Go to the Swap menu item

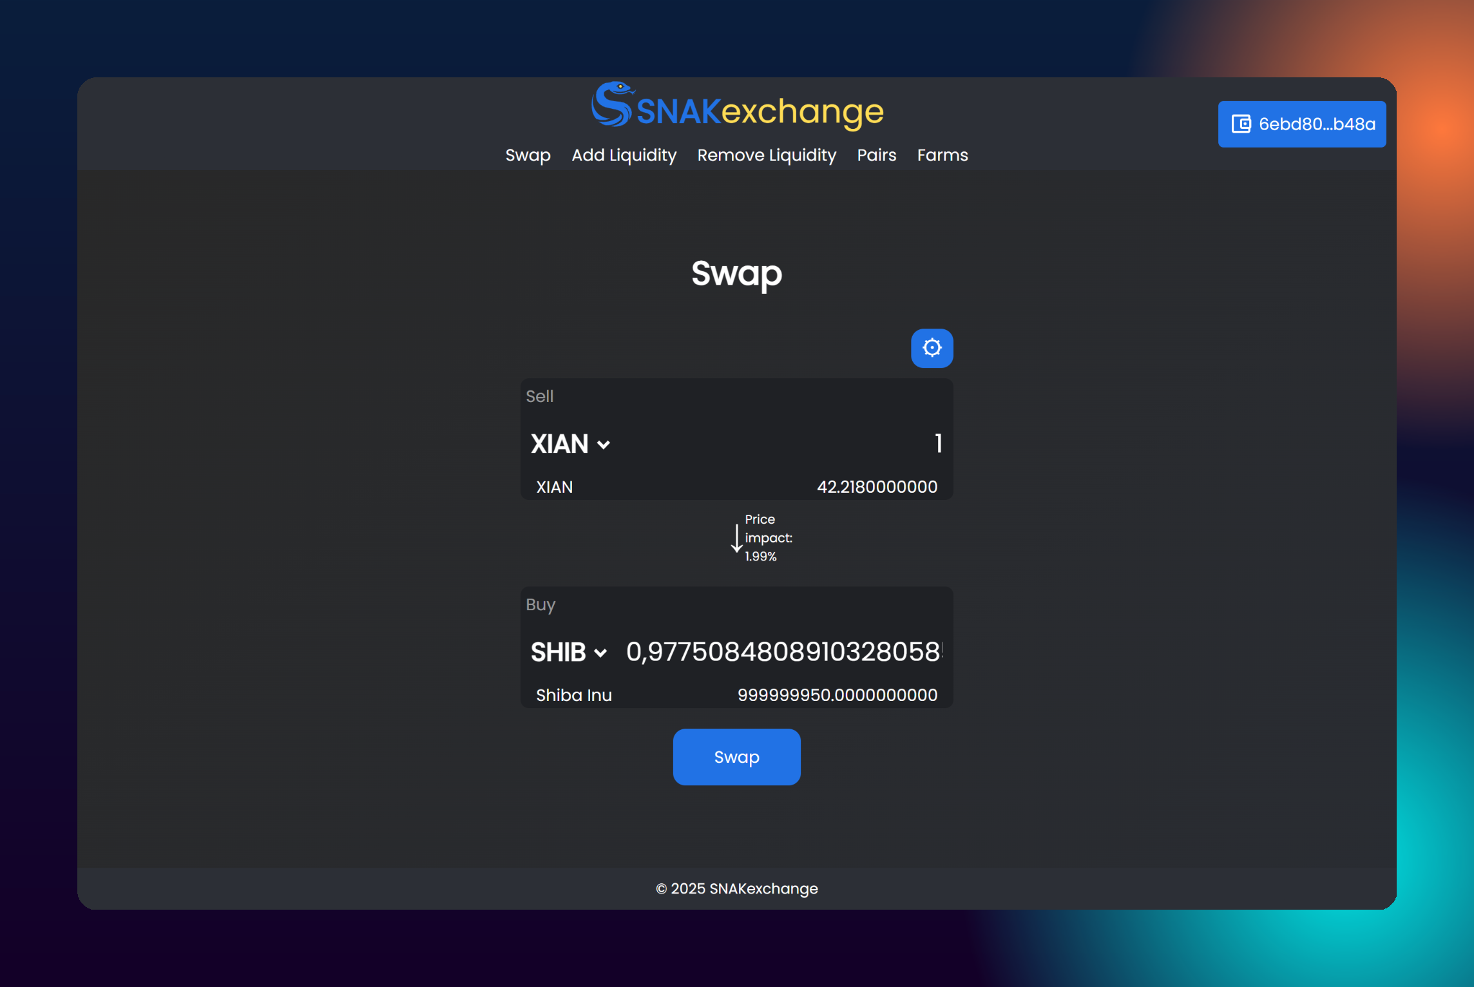click(x=528, y=155)
